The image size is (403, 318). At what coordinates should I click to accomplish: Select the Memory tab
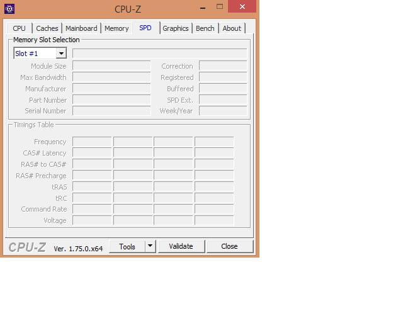tap(116, 28)
